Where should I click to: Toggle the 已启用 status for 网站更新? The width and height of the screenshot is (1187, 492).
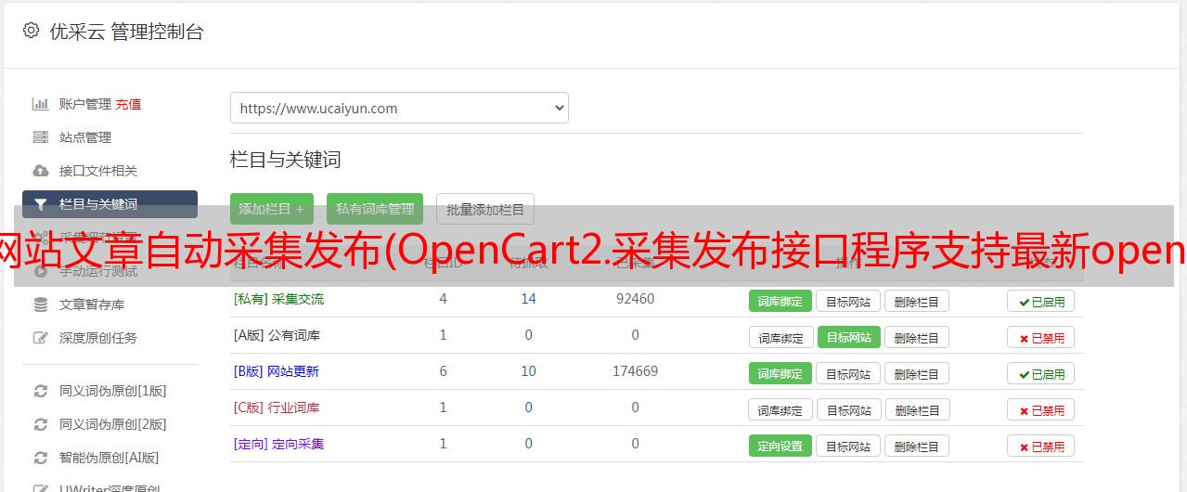tap(1041, 373)
